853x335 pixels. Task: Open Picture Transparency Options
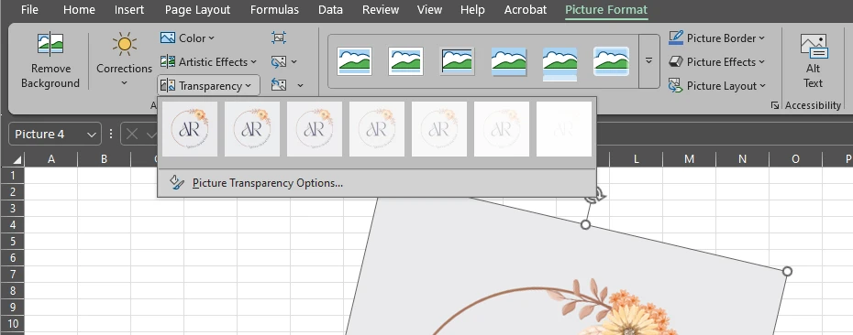click(376, 183)
